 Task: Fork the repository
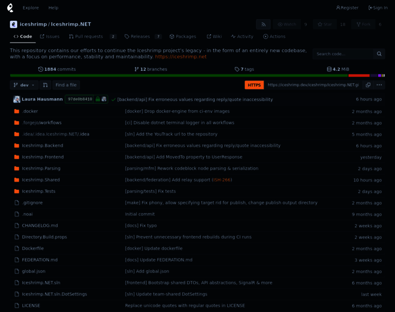pos(363,24)
